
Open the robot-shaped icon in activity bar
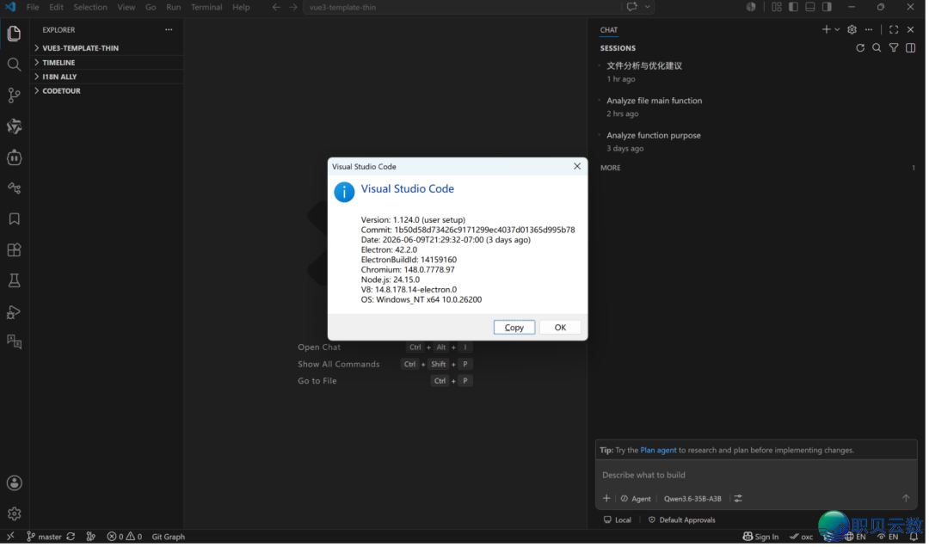(15, 157)
